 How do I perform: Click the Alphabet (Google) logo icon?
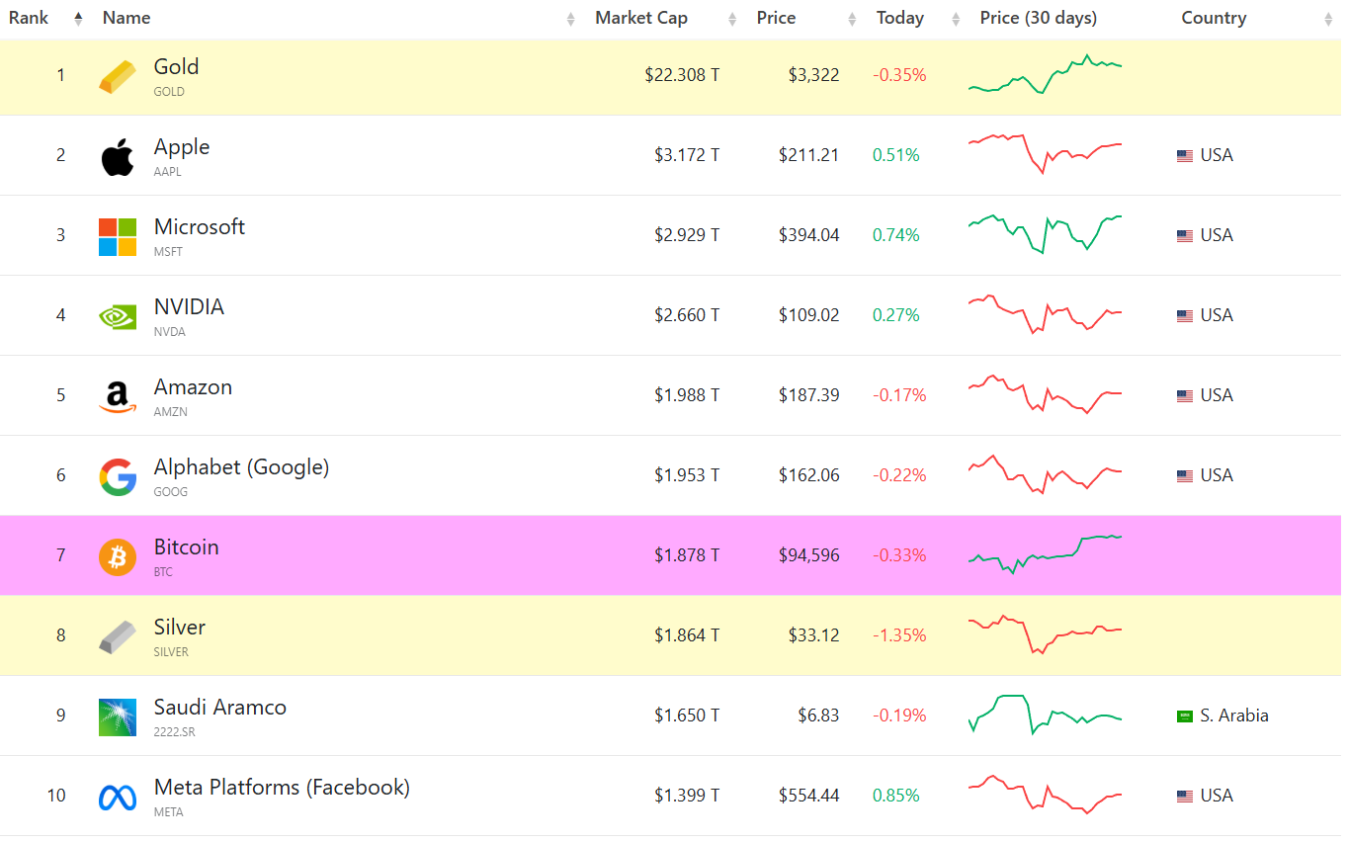117,475
